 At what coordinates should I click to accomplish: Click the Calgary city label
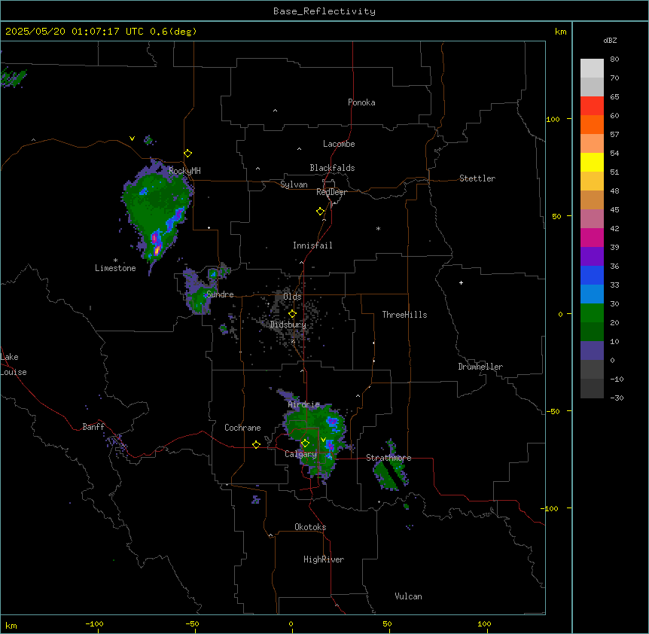300,454
